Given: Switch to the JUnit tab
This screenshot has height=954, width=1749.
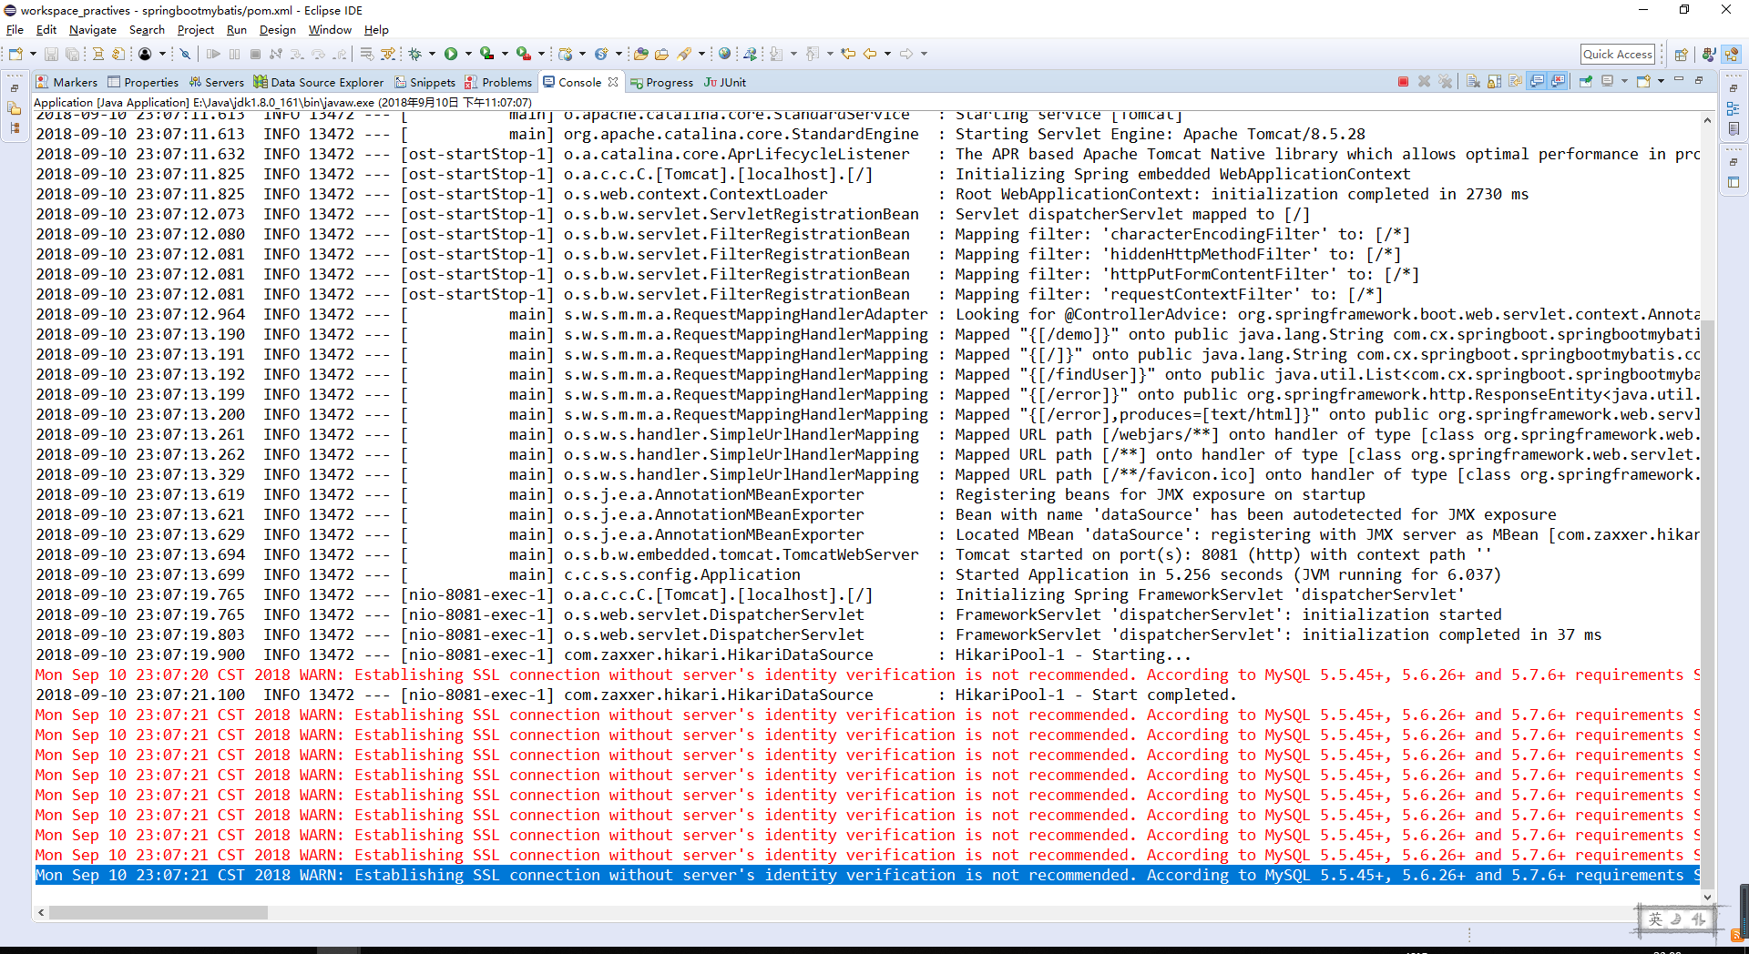Looking at the screenshot, I should point(725,82).
